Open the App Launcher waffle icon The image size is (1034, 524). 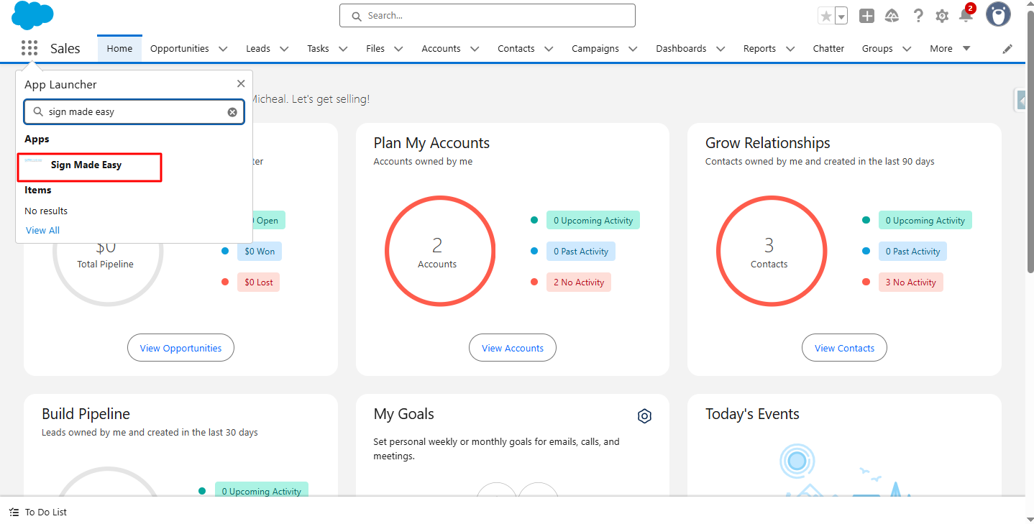(x=29, y=48)
